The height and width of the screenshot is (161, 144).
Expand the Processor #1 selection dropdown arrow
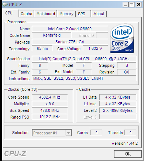(x=68, y=133)
